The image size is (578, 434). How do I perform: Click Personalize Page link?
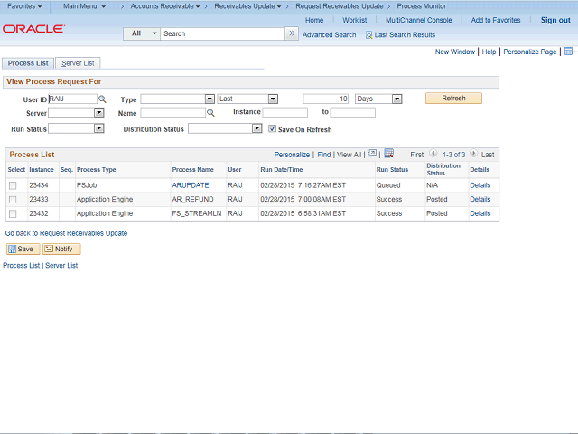[530, 52]
